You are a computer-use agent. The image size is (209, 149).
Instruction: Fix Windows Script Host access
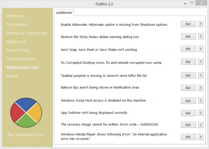(188, 101)
